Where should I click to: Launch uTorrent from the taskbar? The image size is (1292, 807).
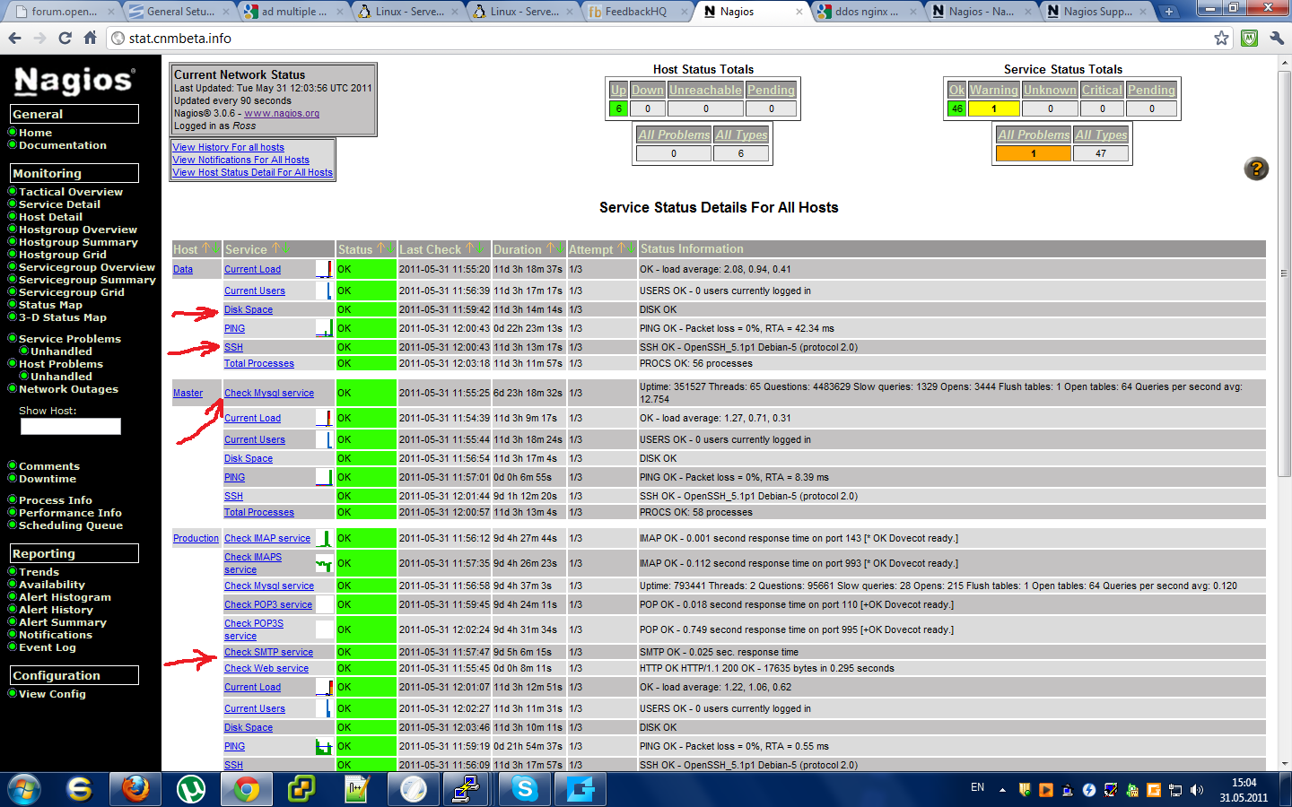coord(190,789)
